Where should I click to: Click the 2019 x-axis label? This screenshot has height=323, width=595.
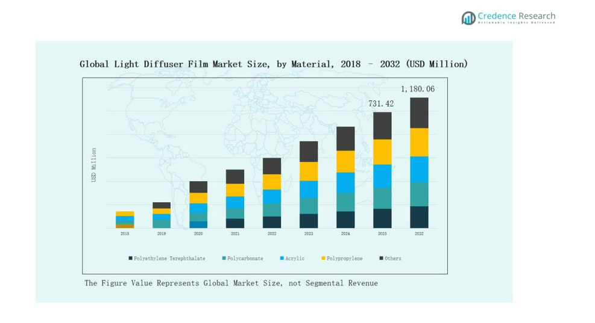tap(162, 234)
